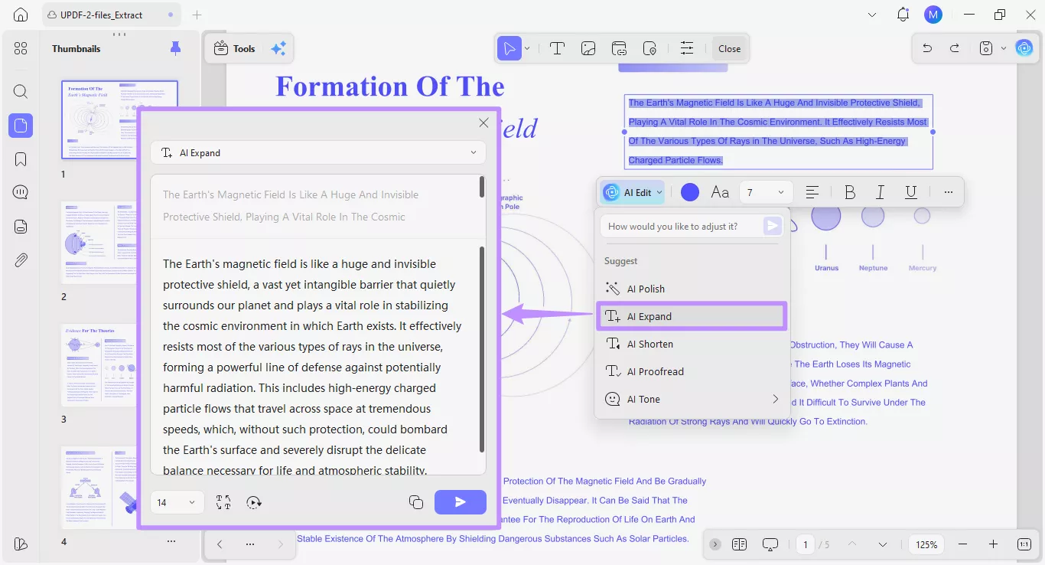
Task: Zoom out with the minus icon
Action: coord(963,544)
